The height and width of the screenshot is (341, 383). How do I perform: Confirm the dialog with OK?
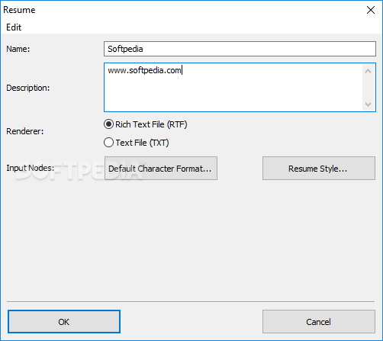pyautogui.click(x=64, y=322)
